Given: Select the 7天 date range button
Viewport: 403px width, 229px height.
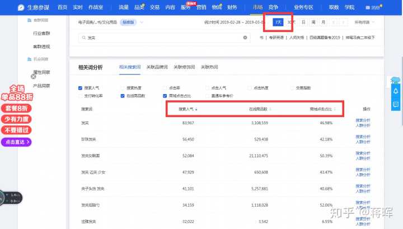Looking at the screenshot, I should 278,22.
